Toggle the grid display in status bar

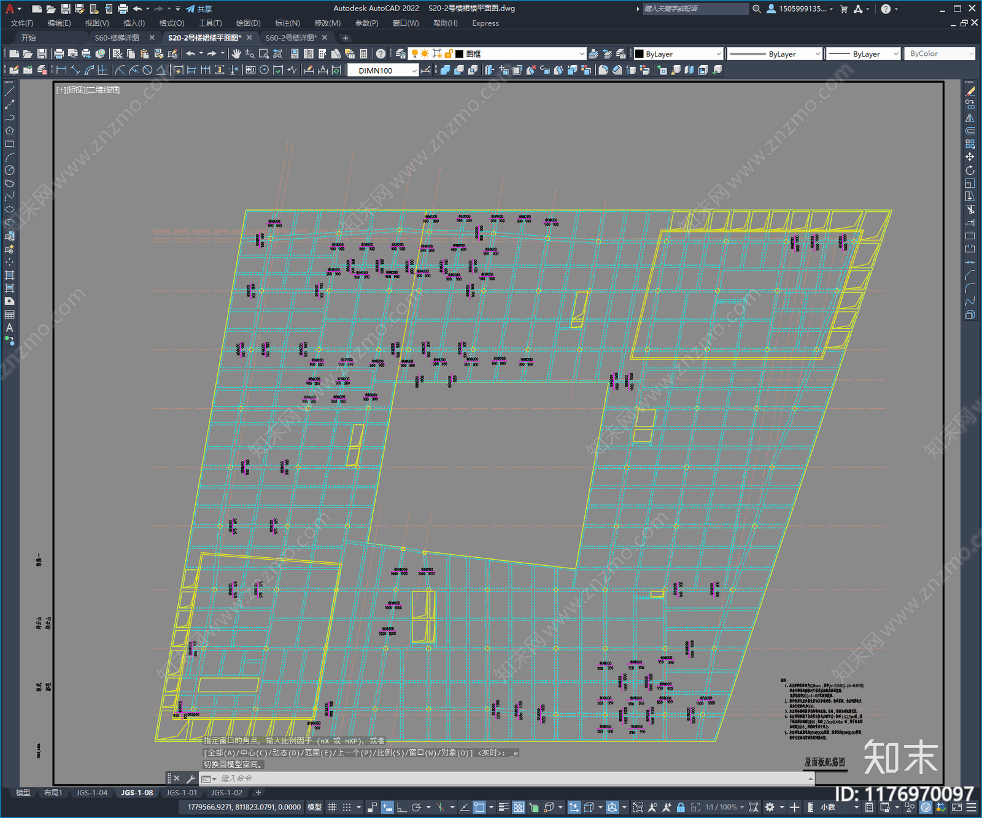332,807
